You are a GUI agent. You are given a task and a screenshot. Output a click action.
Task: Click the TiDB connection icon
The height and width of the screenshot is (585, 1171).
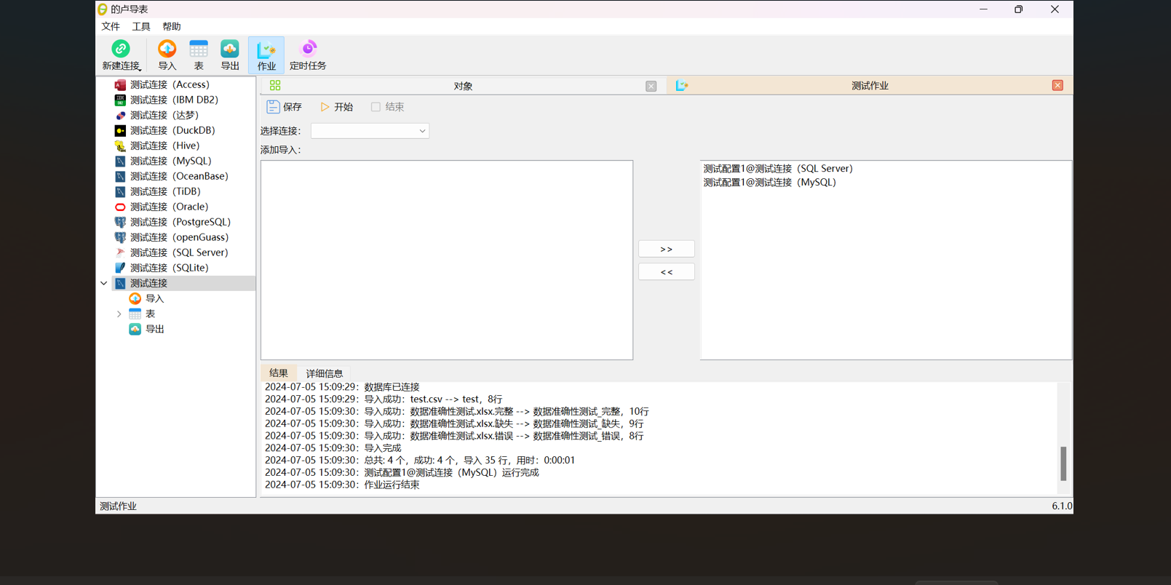coord(120,191)
